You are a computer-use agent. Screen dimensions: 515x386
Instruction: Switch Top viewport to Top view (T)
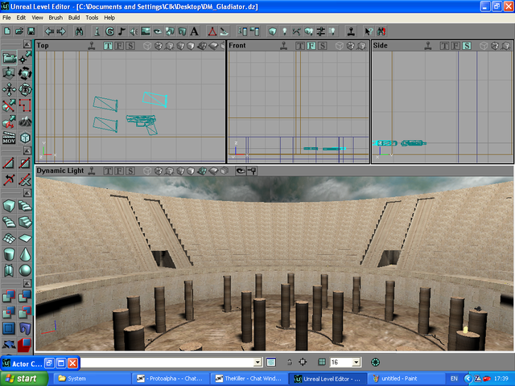(x=108, y=46)
